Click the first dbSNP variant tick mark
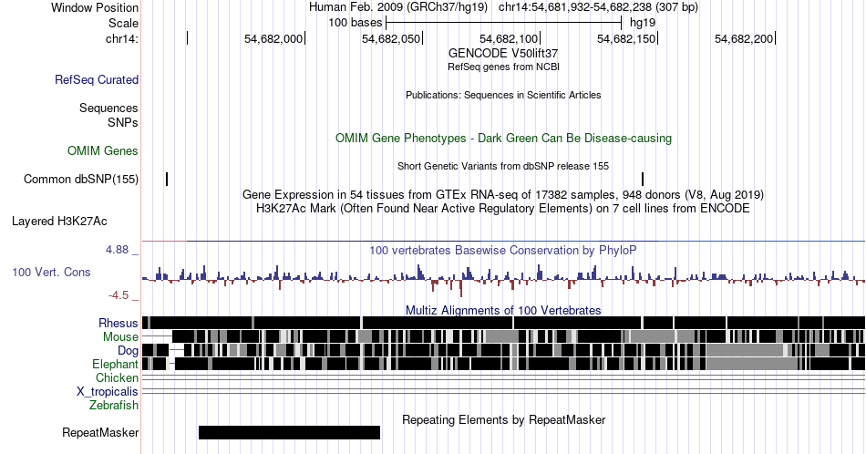 (167, 179)
